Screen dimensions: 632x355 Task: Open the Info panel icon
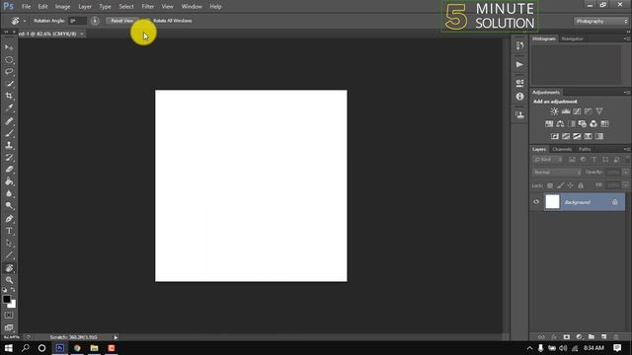[x=519, y=97]
